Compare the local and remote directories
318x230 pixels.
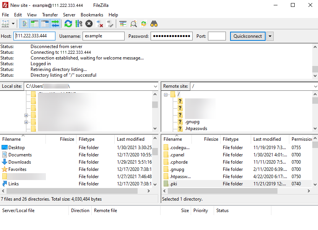click(122, 24)
